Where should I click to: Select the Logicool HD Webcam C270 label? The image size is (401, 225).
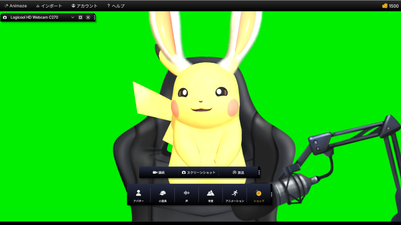(34, 17)
